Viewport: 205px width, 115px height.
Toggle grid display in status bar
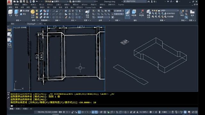click(x=64, y=112)
